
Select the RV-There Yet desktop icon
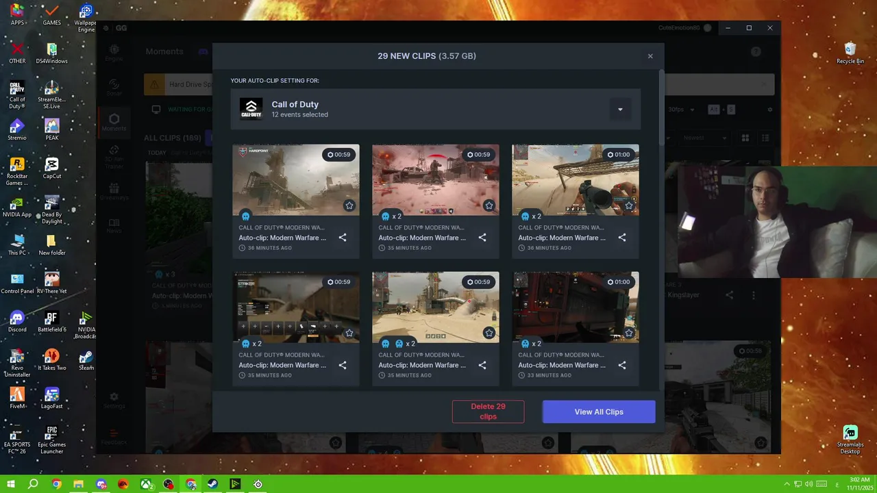pos(51,283)
